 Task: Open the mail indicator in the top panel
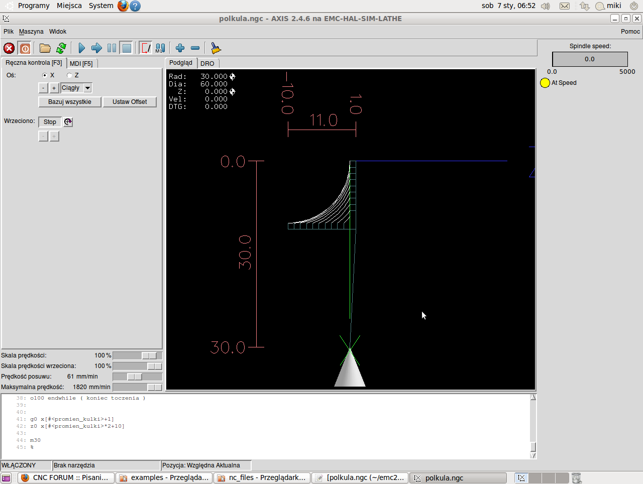click(565, 6)
